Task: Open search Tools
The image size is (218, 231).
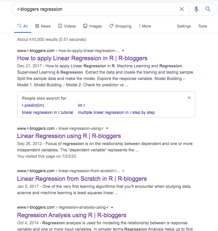Action: click(202, 26)
